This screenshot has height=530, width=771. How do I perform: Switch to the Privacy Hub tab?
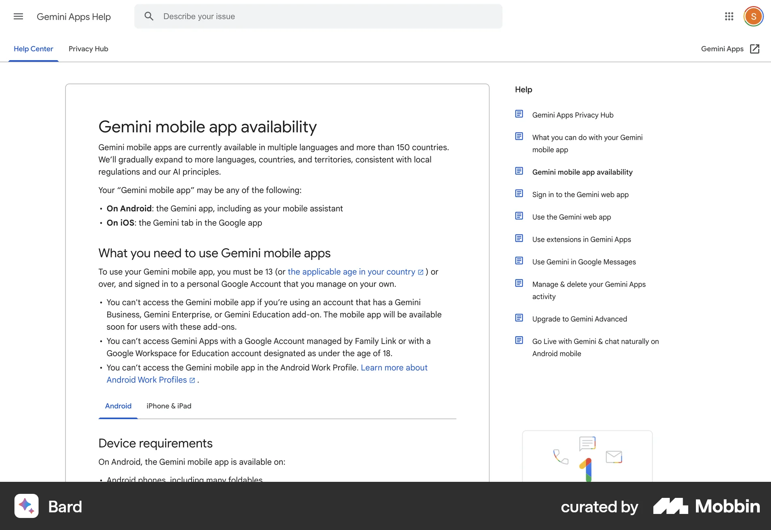tap(88, 49)
